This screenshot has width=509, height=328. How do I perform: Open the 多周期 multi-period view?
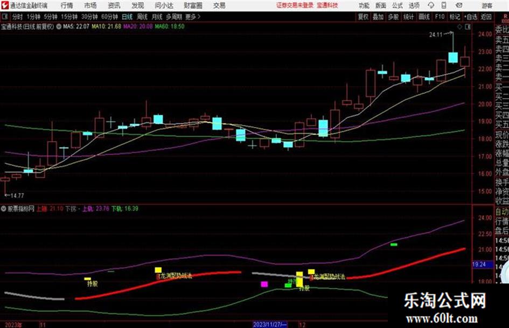point(173,17)
